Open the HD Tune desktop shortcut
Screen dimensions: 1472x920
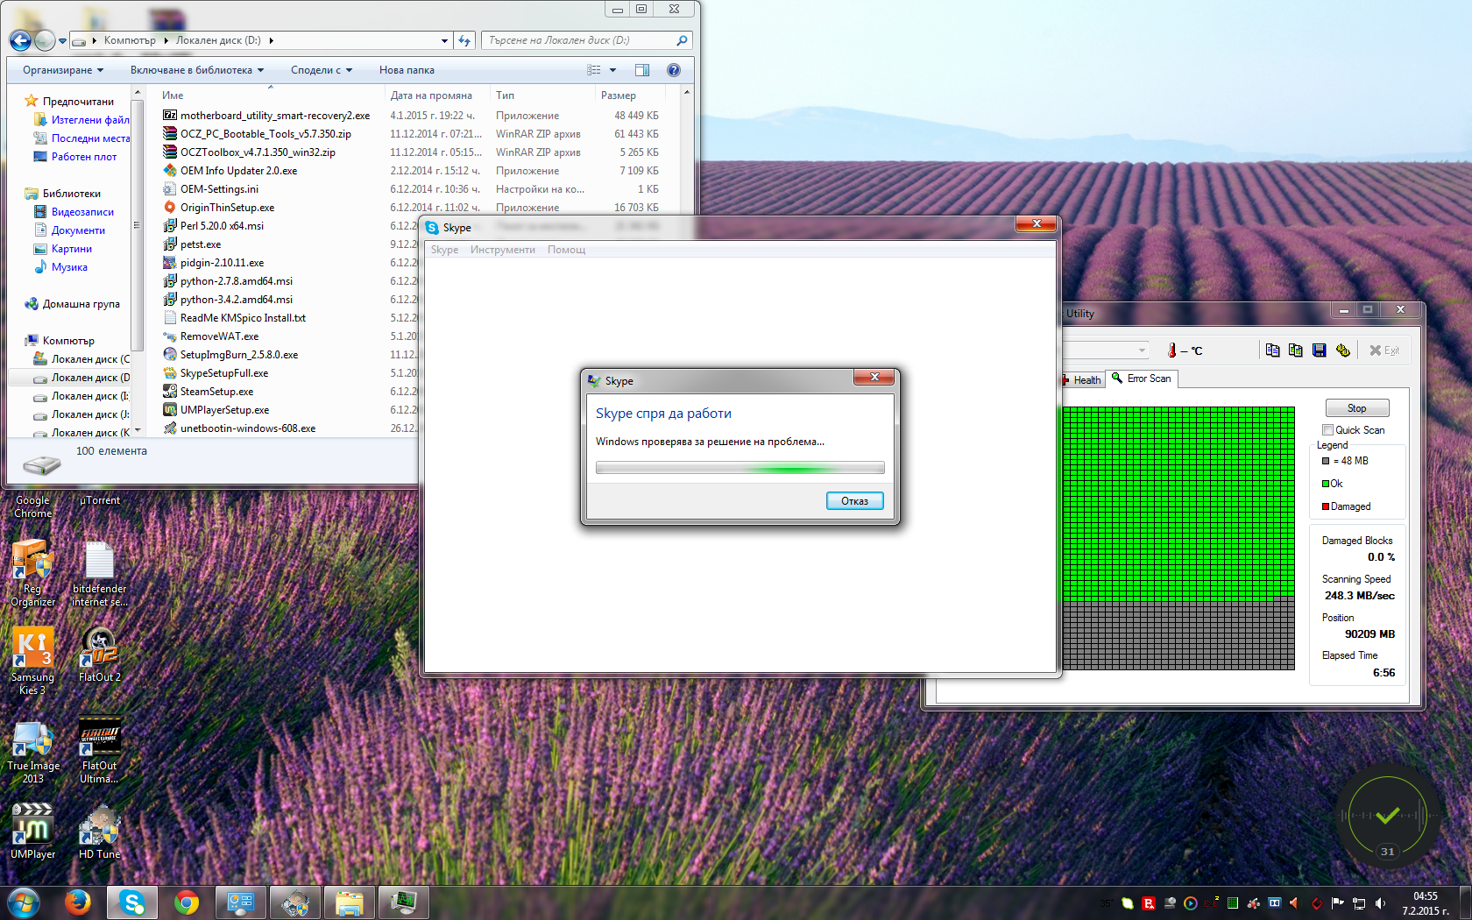click(x=100, y=832)
